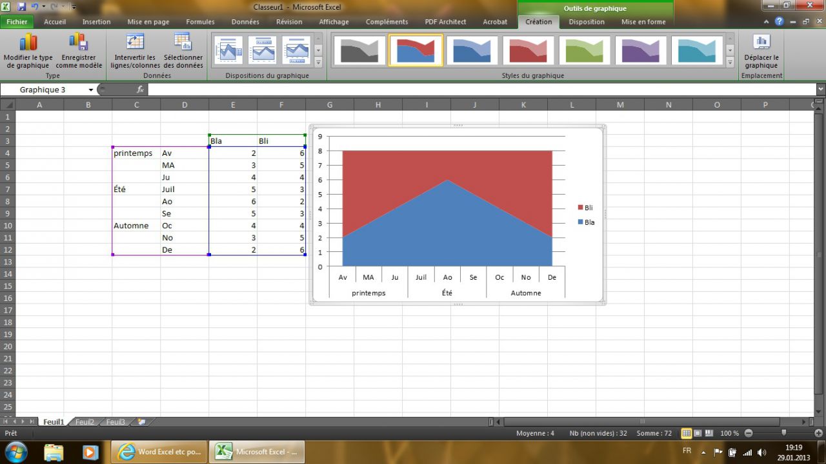Switch to Page Layout view in status bar
This screenshot has width=826, height=464.
click(x=698, y=433)
